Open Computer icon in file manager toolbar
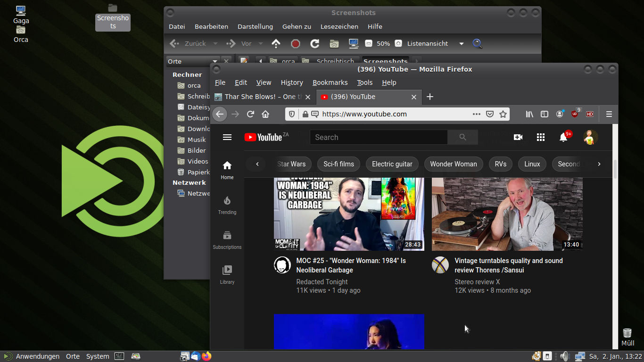Screen dimensions: 644x362 354,43
